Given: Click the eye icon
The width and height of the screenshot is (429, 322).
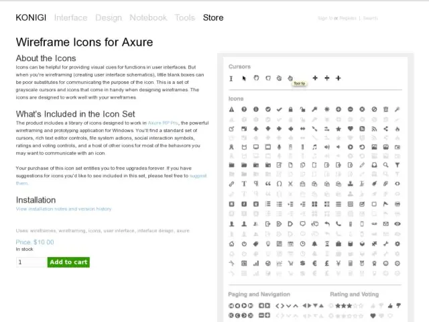Looking at the screenshot, I should pos(397,224).
